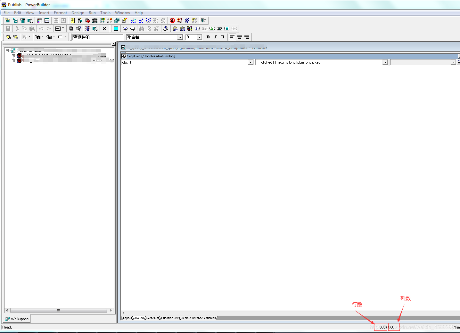This screenshot has height=333, width=460.
Task: Switch to Declare Instance Variables tab
Action: tap(198, 318)
